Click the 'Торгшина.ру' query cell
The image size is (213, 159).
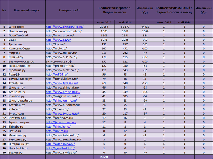pyautogui.click(x=27, y=139)
